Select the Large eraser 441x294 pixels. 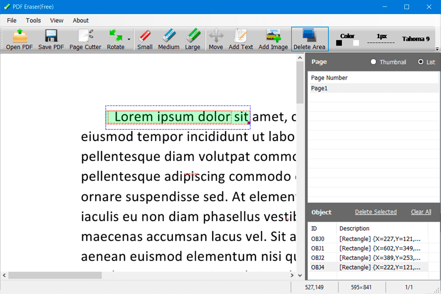[x=192, y=39]
